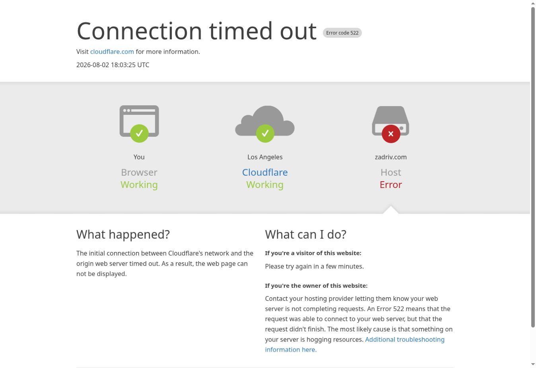Image resolution: width=536 pixels, height=368 pixels.
Task: Open the Cloudflare status link under Los Angeles
Action: point(265,172)
